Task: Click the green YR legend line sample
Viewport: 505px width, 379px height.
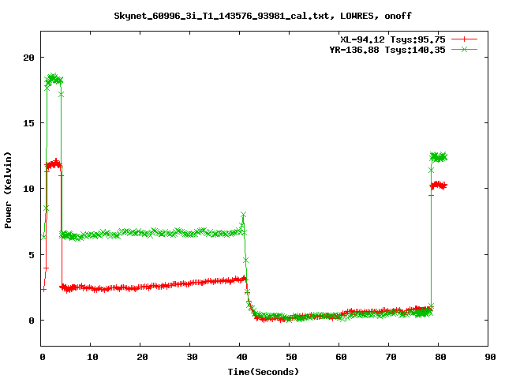Action: (464, 49)
